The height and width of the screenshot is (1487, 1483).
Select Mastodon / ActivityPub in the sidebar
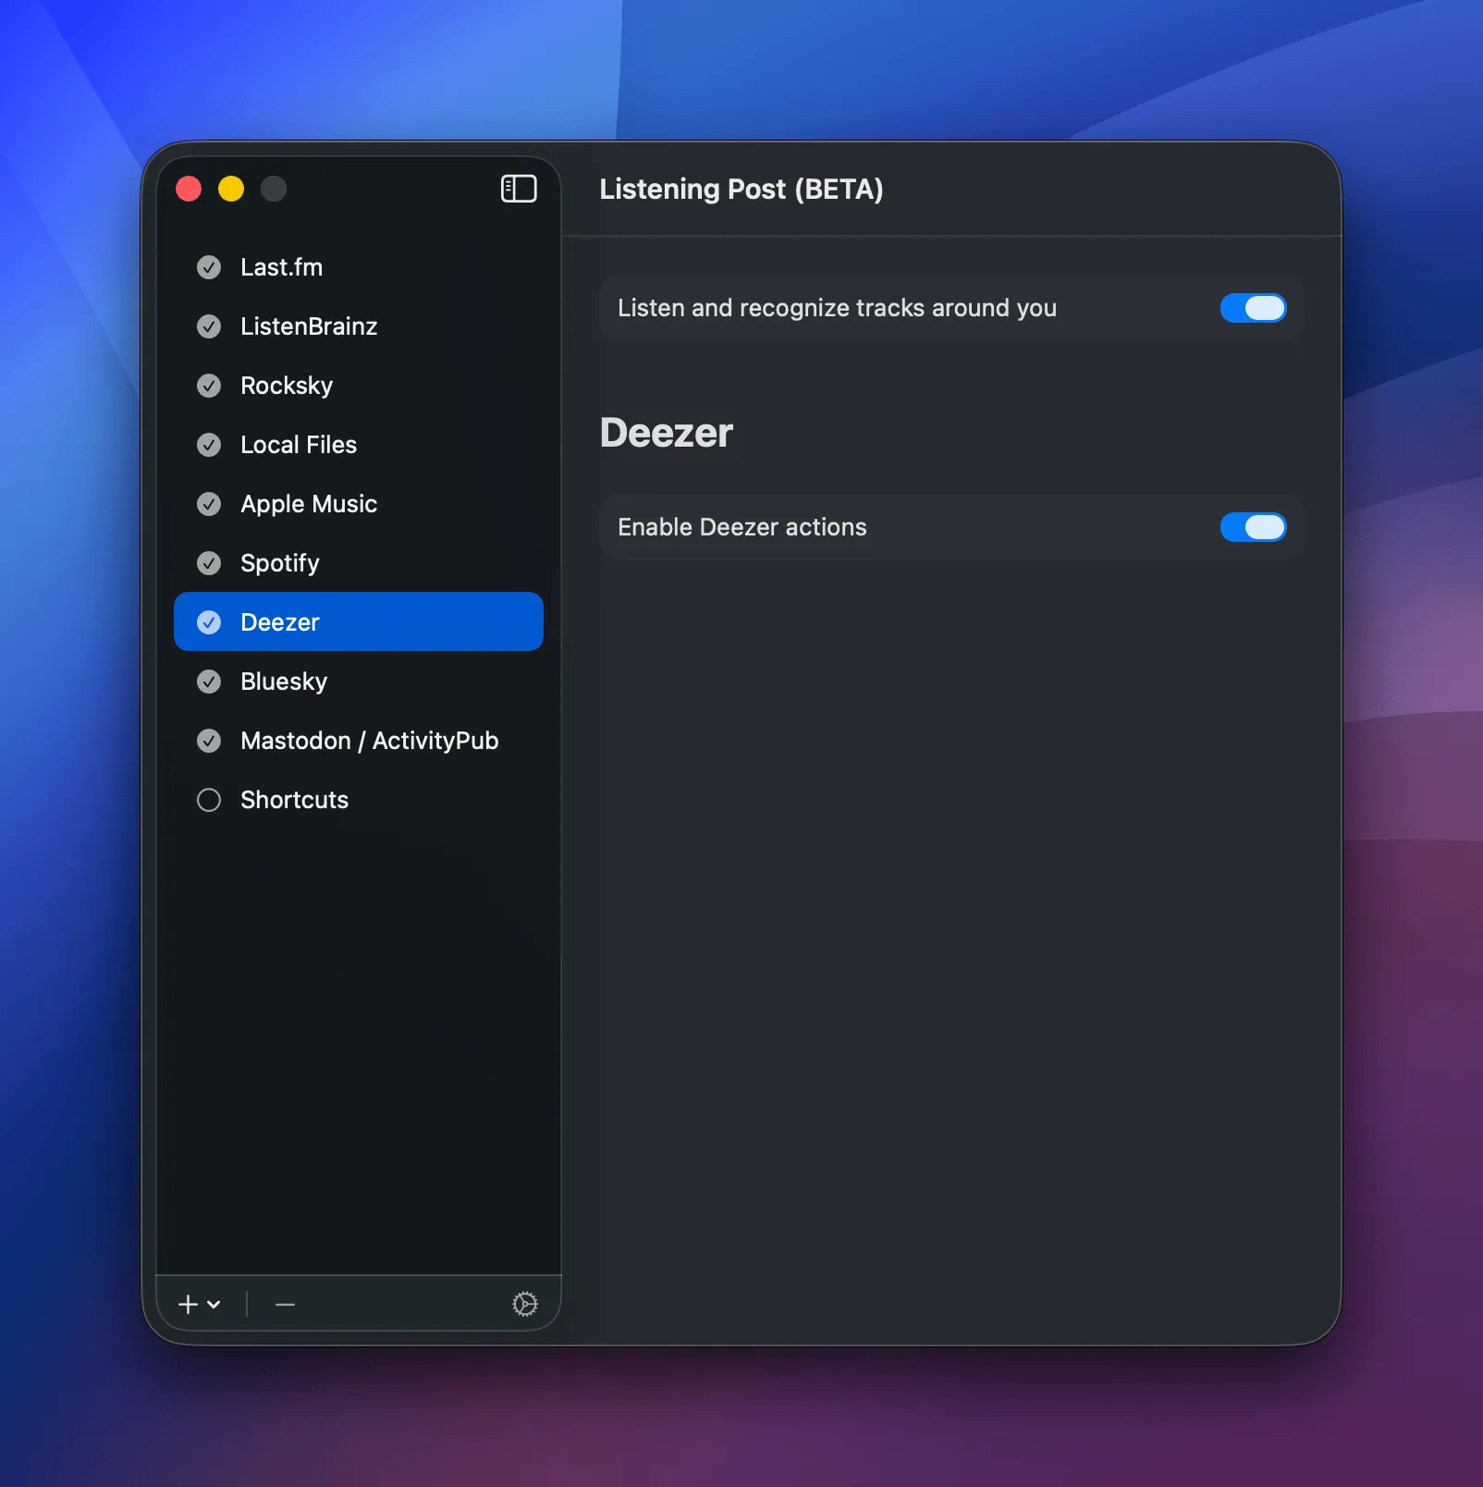(369, 741)
